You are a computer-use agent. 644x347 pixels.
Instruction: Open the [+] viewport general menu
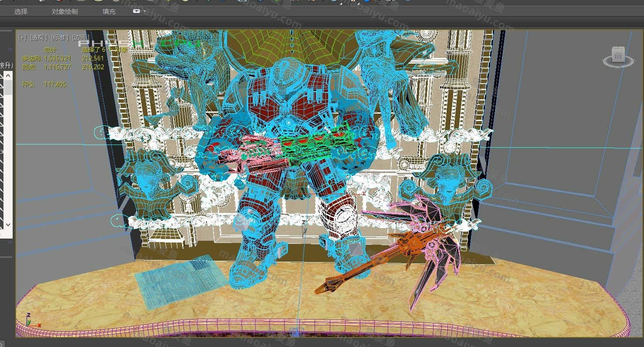pyautogui.click(x=22, y=38)
